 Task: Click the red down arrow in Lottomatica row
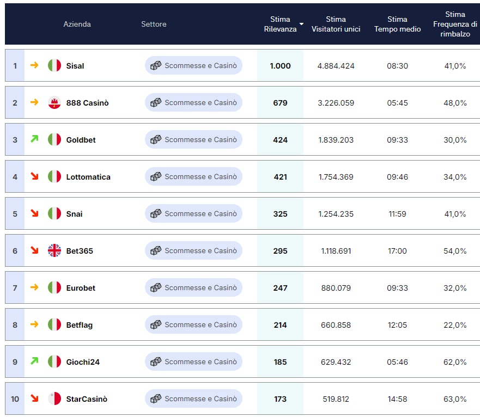[x=34, y=176]
